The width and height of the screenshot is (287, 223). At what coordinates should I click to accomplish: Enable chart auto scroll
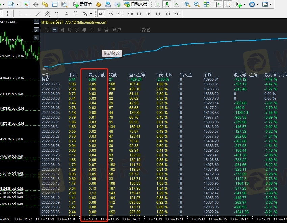[x=219, y=4]
